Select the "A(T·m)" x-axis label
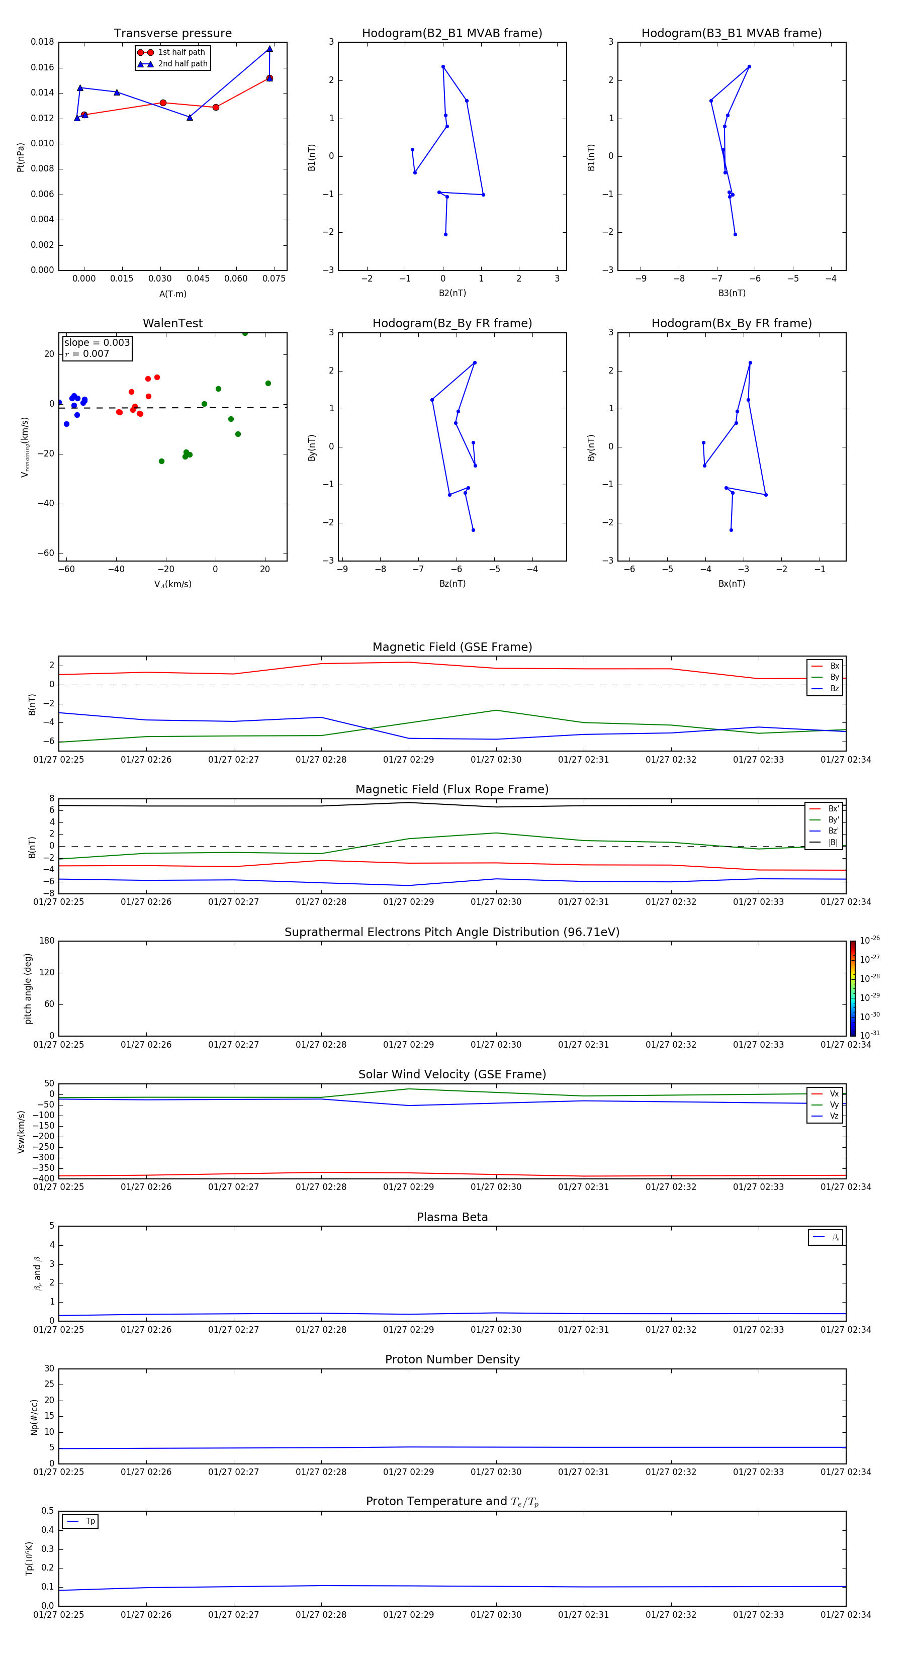905x1659 pixels. (x=172, y=294)
